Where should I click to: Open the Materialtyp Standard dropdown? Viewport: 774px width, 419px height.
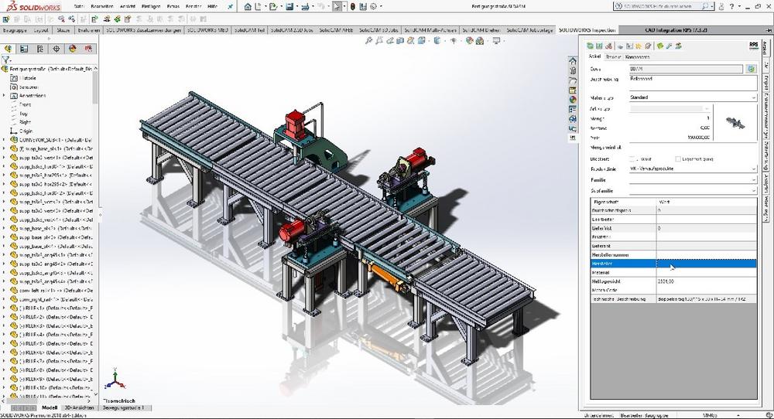tap(754, 97)
